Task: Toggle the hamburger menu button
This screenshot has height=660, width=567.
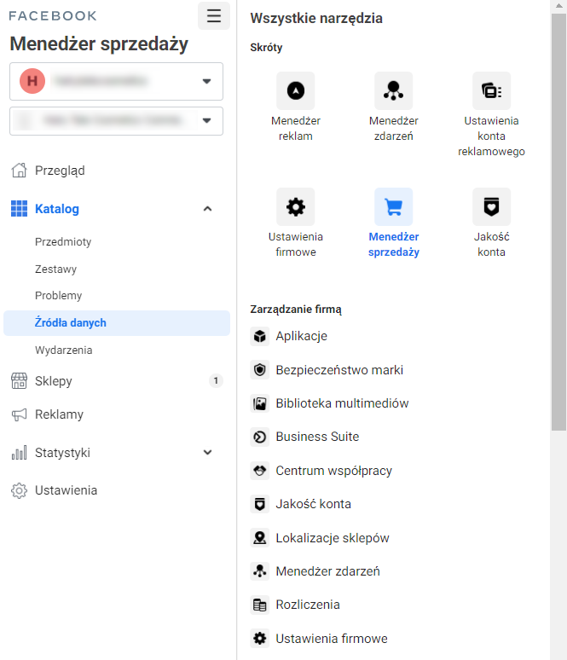Action: click(214, 16)
